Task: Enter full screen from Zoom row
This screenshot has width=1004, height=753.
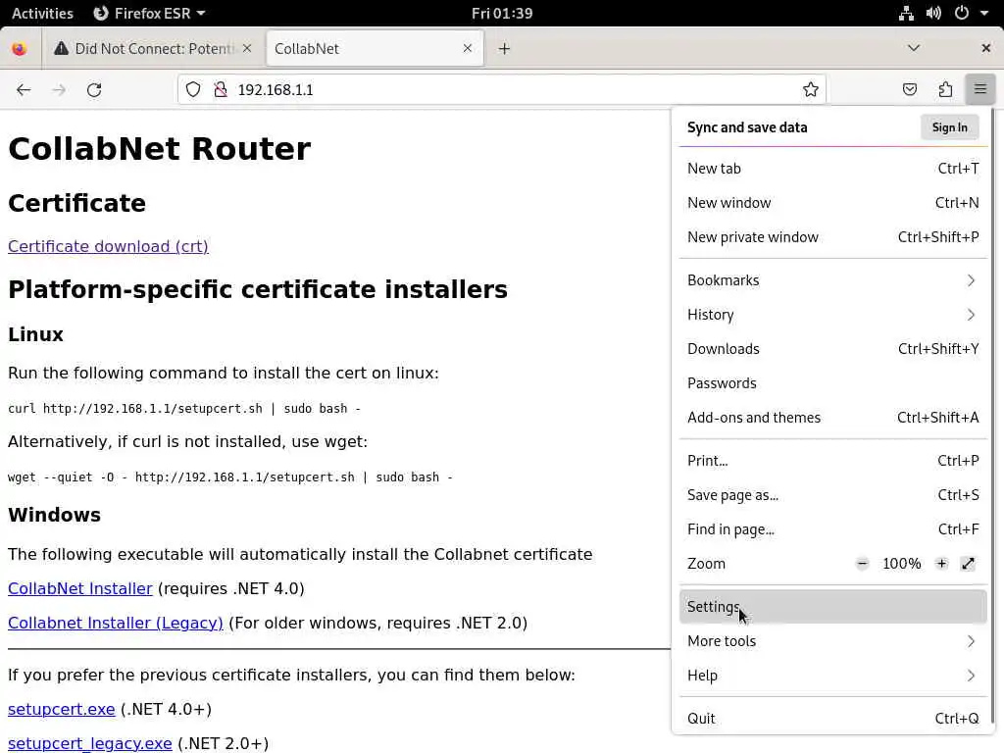Action: 968,564
